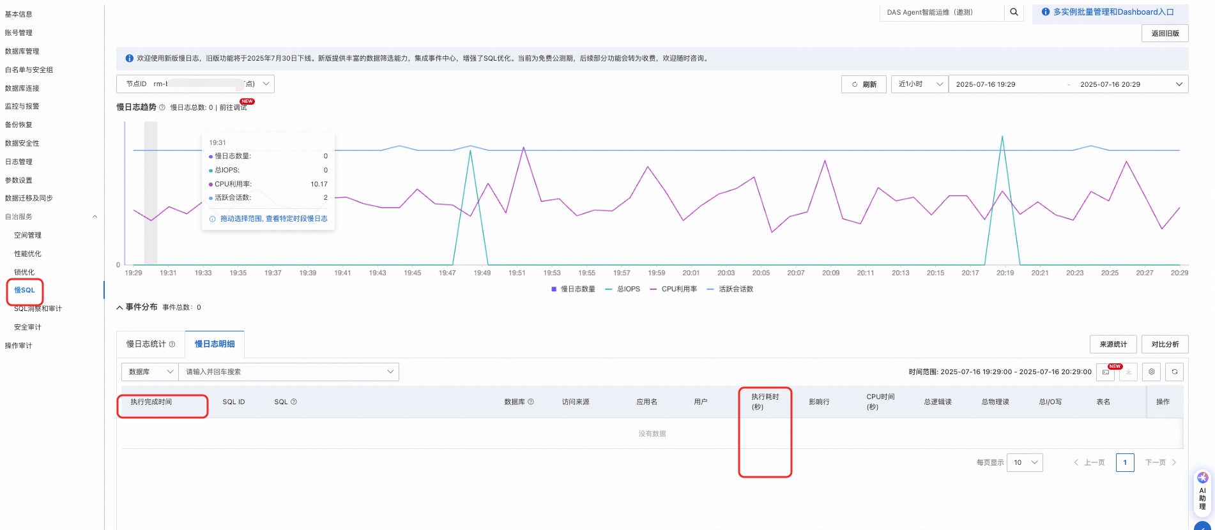This screenshot has height=530, width=1215.
Task: Open the 每页显示 10 page size dropdown
Action: point(1025,462)
